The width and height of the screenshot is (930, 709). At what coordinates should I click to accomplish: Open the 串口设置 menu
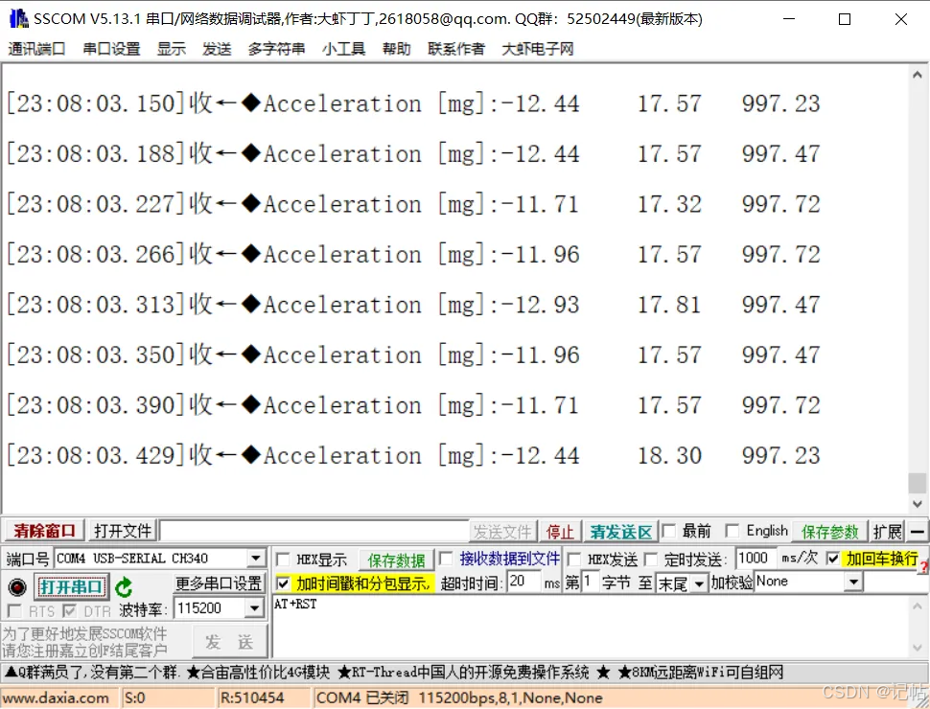click(x=111, y=49)
